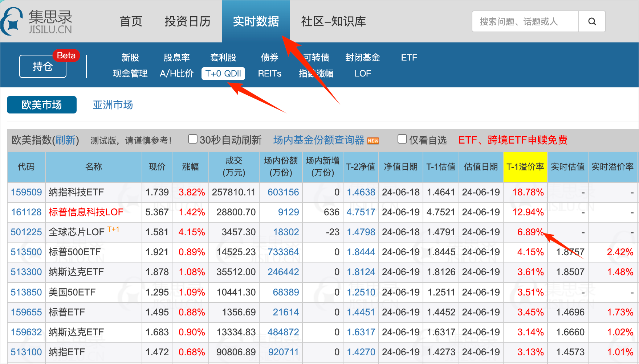
Task: Open 场内基金份额查询器 link
Action: click(x=318, y=140)
